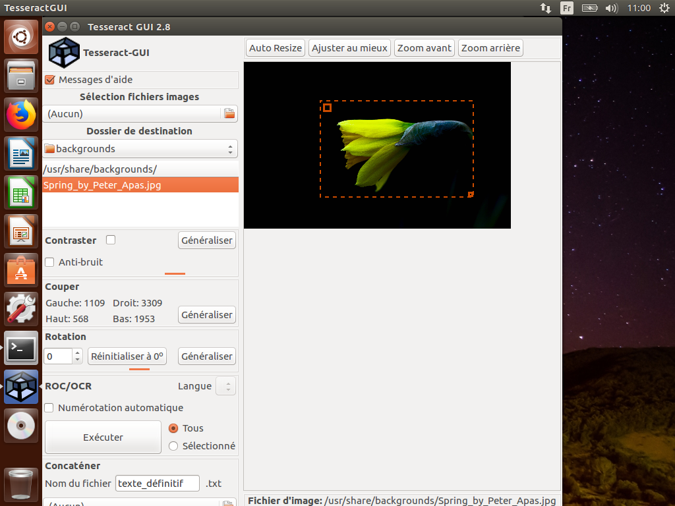Click the folder icon to browse image files
The image size is (675, 506).
click(x=229, y=114)
